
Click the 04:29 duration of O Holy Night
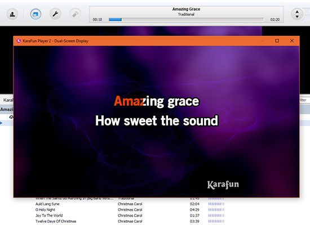(194, 210)
